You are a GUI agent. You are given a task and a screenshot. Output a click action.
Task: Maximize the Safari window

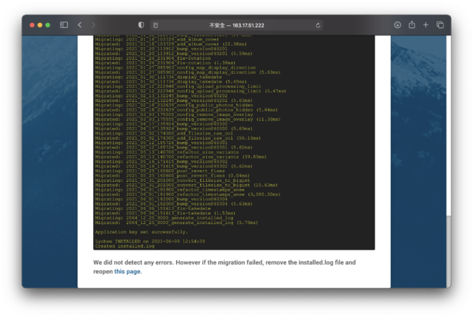[47, 25]
